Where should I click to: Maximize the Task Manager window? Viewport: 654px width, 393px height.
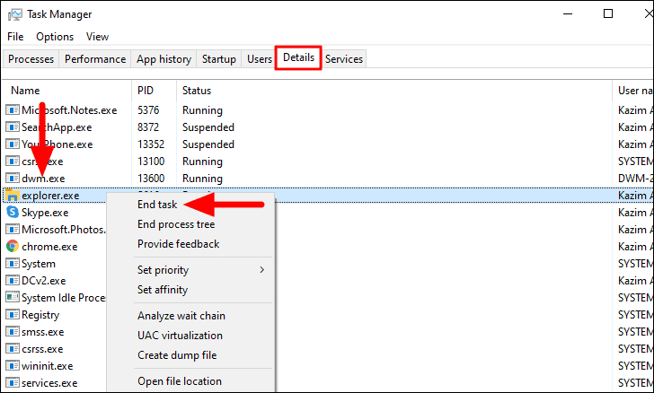608,13
